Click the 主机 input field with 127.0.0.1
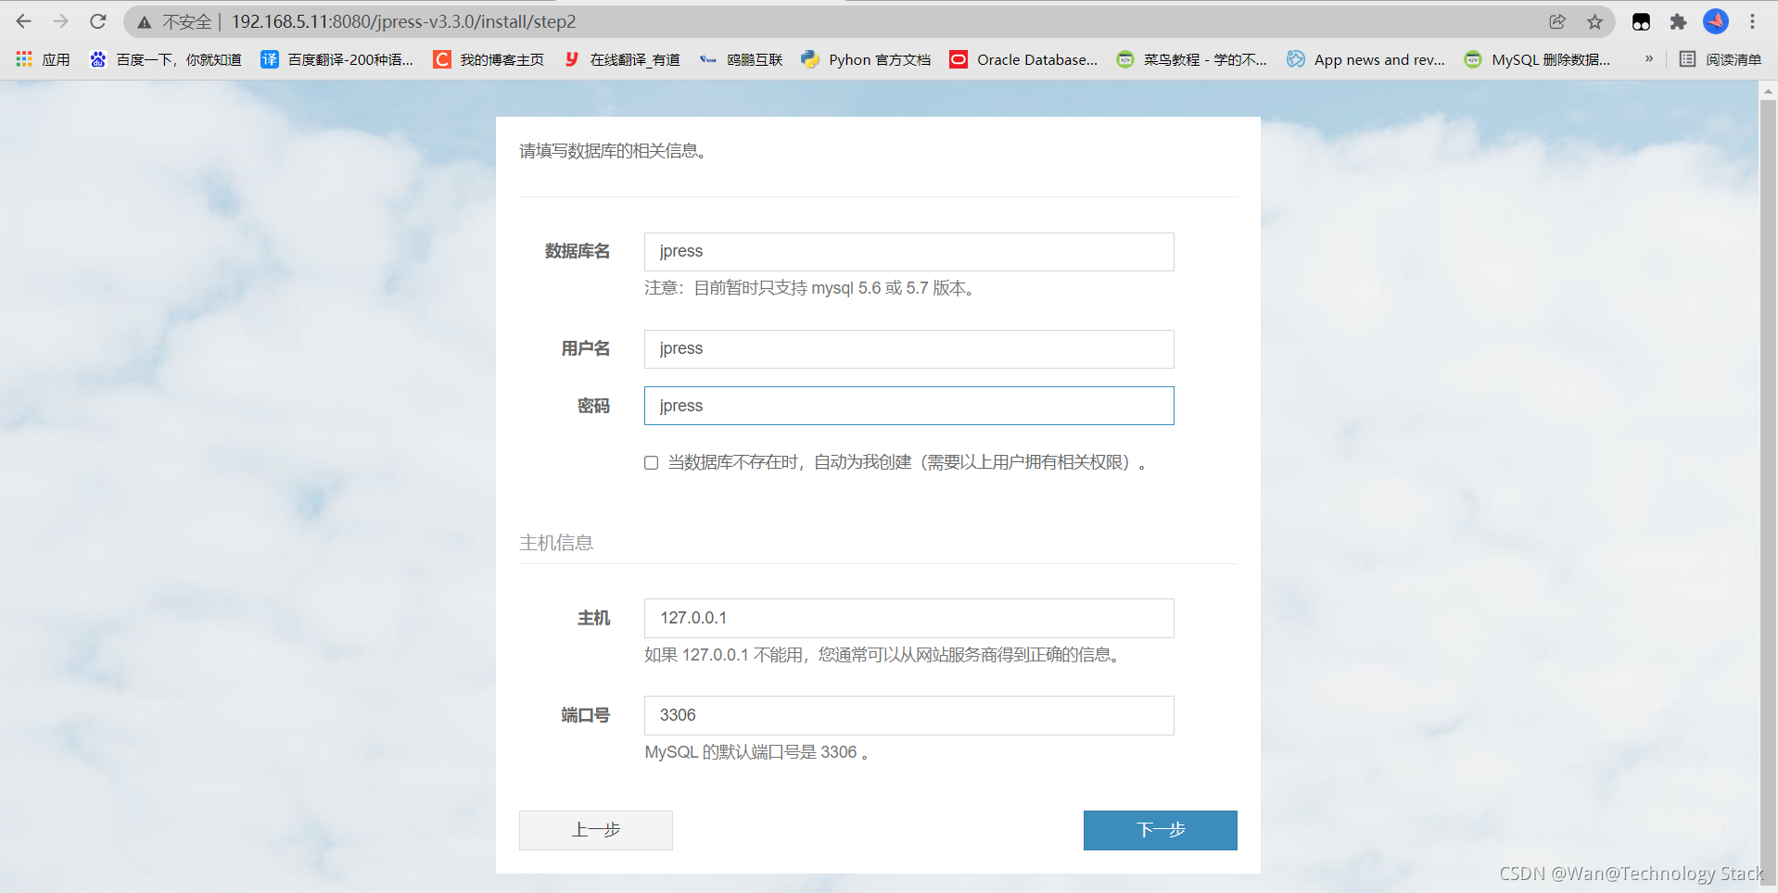The height and width of the screenshot is (893, 1778). [908, 618]
